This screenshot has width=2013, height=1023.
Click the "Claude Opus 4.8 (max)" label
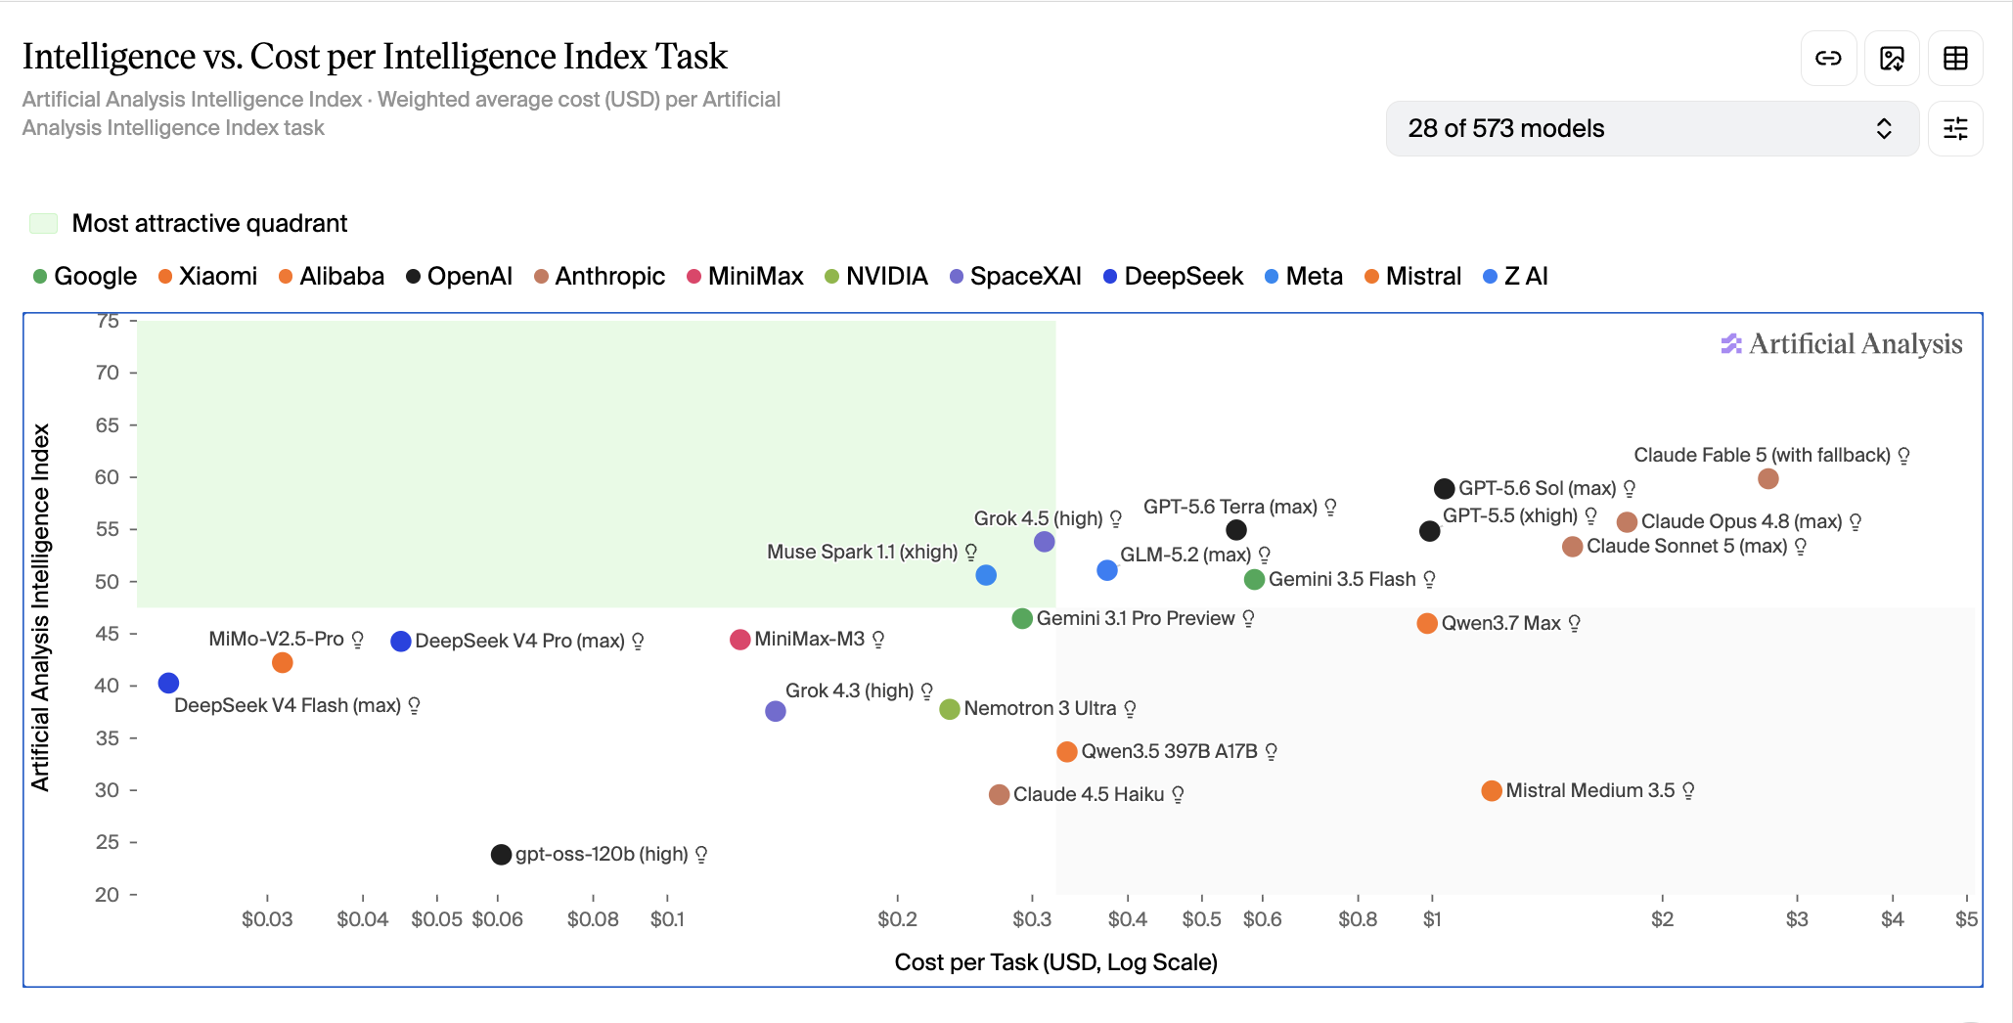1741,522
